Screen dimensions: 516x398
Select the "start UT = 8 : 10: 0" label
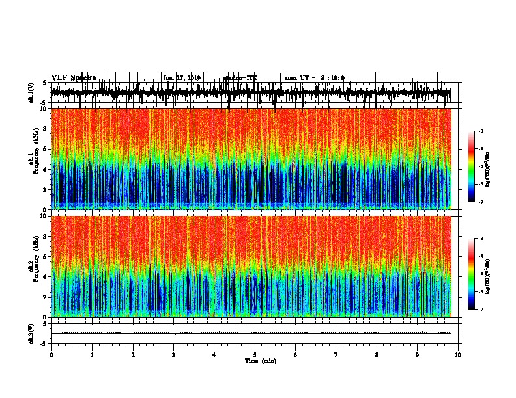click(315, 78)
